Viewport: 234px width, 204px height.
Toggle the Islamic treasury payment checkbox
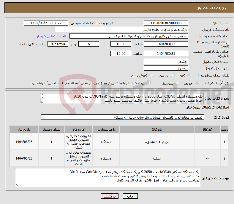149,82
